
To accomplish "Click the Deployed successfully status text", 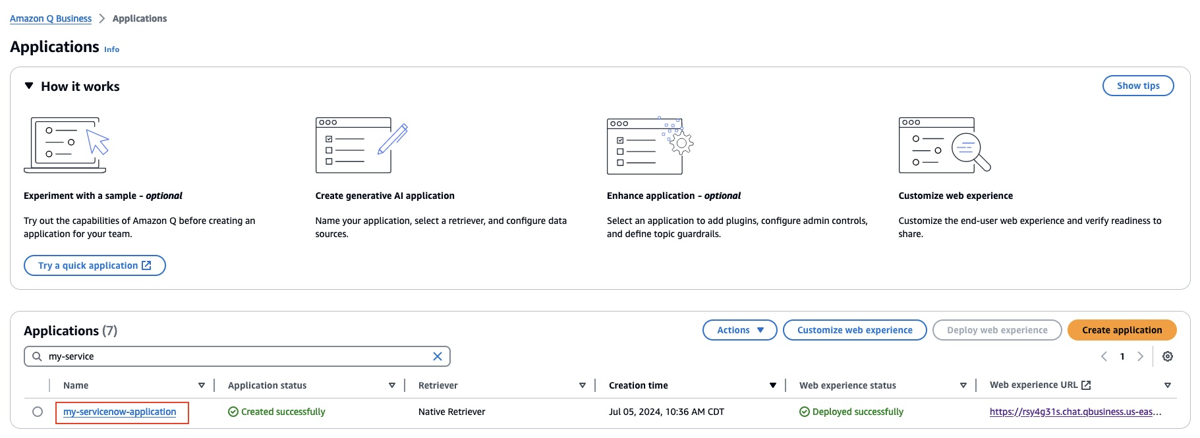I will pos(858,412).
